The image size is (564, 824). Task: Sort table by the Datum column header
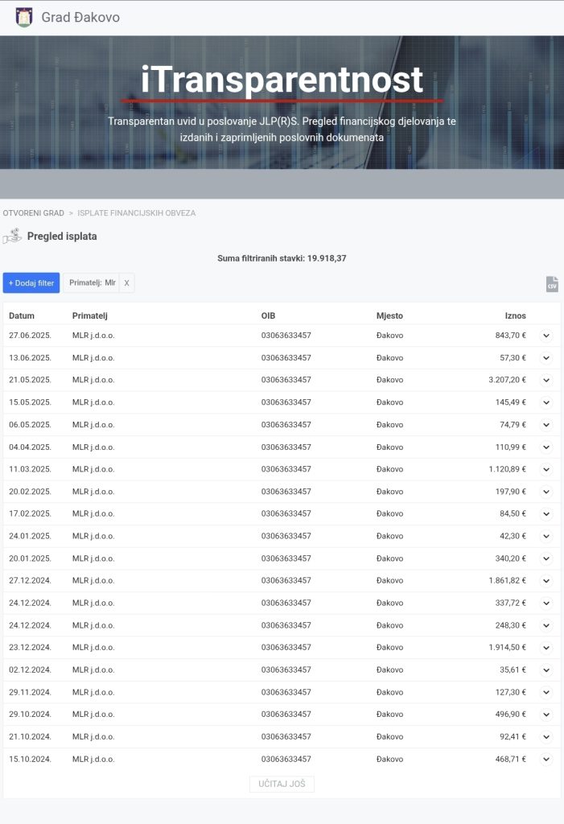pyautogui.click(x=22, y=315)
